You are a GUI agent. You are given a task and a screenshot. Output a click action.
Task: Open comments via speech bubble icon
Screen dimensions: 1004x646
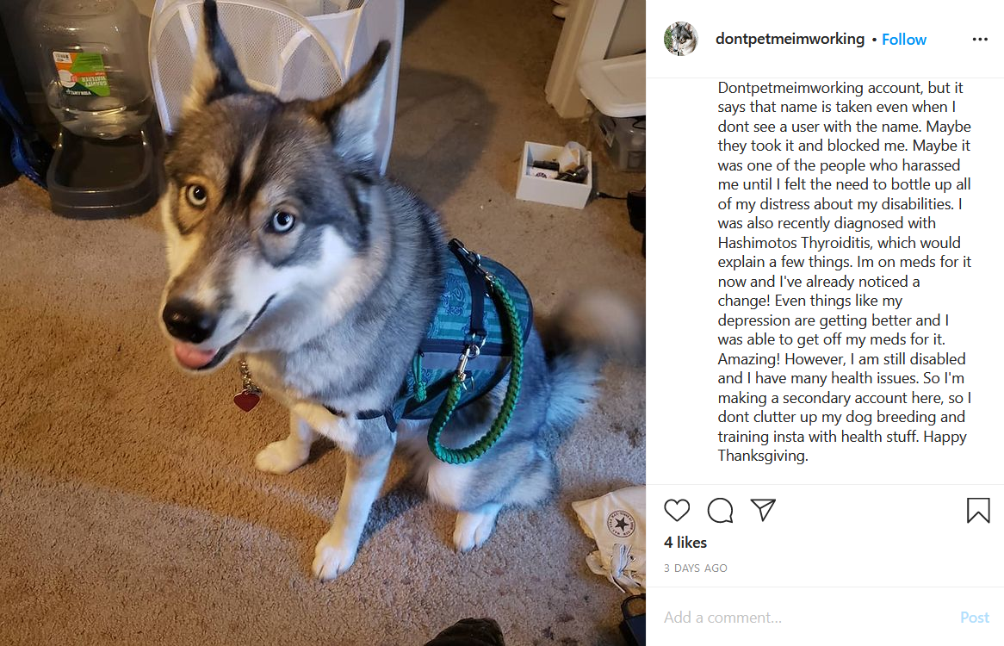(721, 510)
